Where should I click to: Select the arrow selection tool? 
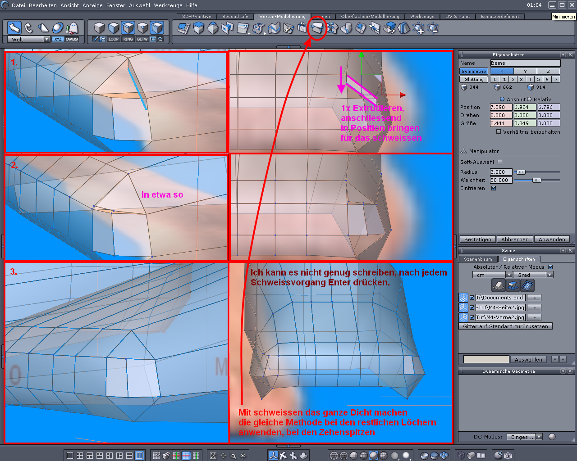[14, 28]
